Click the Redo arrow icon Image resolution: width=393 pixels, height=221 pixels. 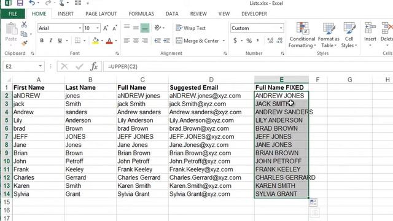click(48, 3)
